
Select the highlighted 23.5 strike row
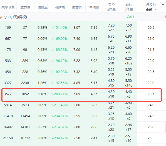81,94
